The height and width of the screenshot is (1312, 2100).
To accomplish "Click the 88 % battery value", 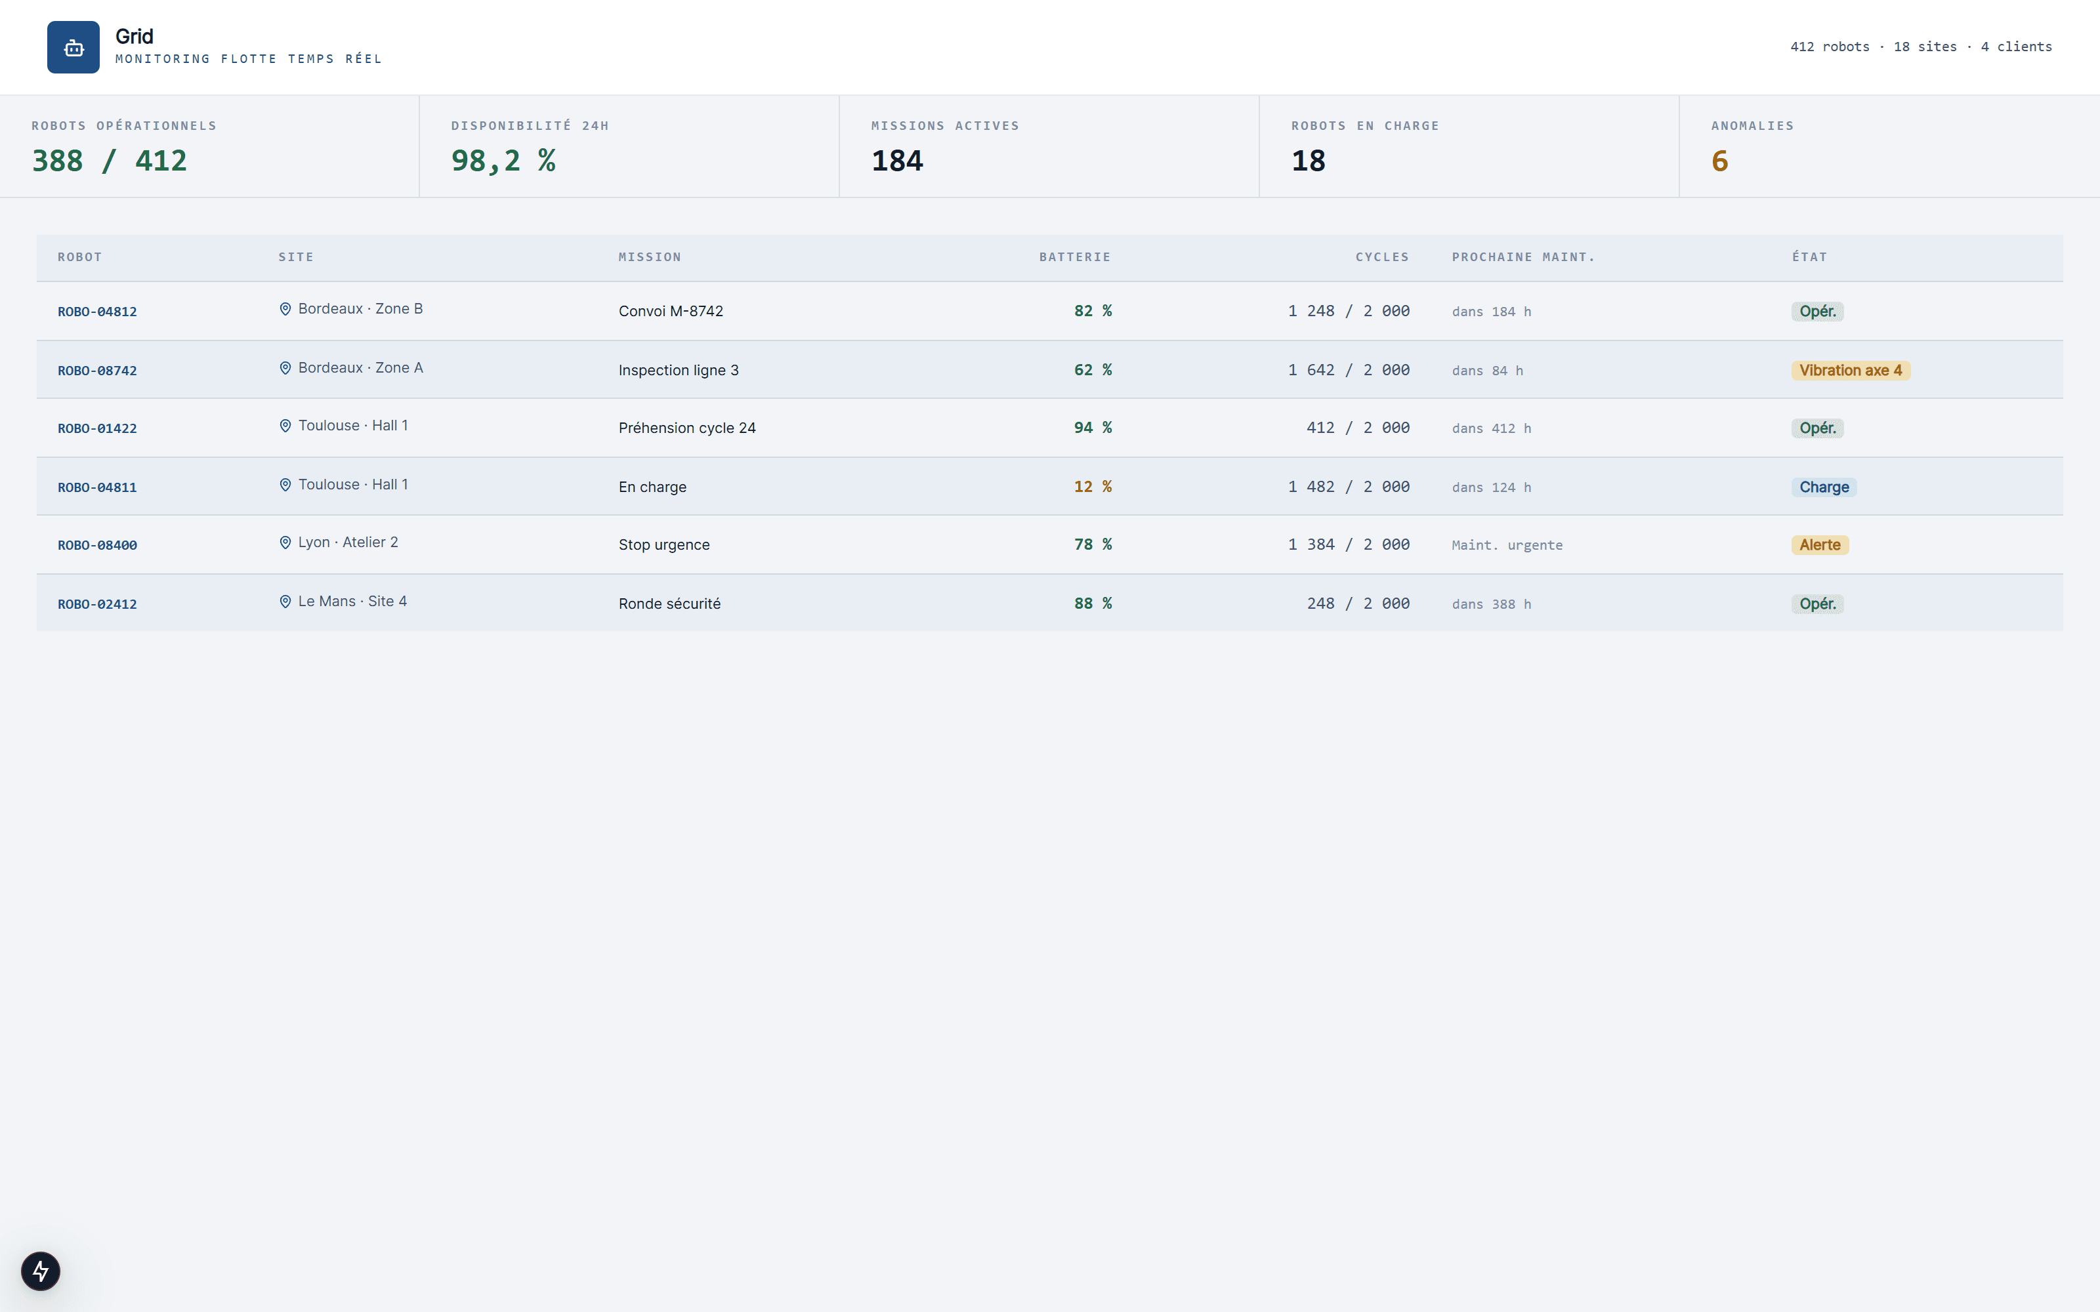I will [x=1093, y=603].
